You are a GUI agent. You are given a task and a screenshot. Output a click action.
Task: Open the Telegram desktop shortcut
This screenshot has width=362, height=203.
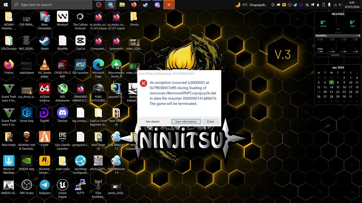[x=45, y=187]
